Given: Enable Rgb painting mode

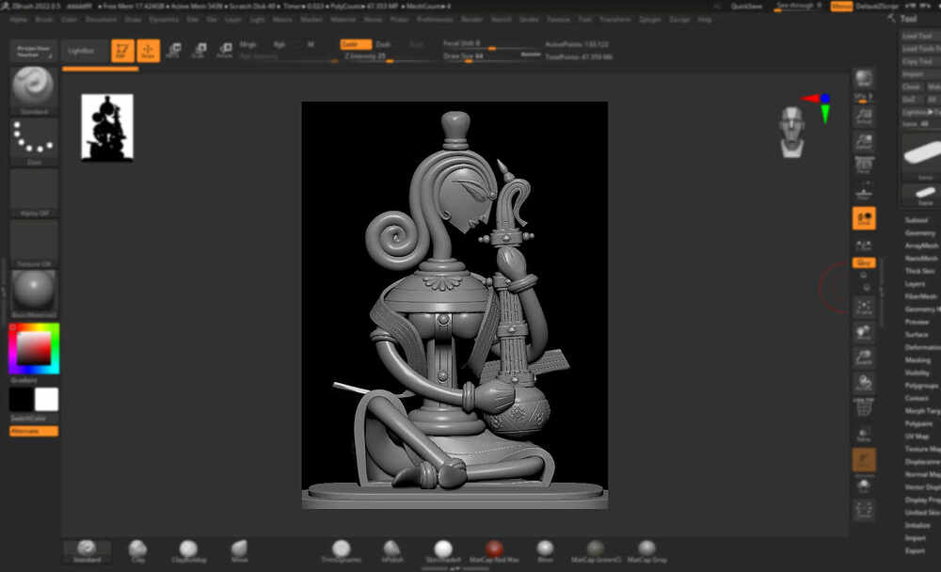Looking at the screenshot, I should click(279, 44).
